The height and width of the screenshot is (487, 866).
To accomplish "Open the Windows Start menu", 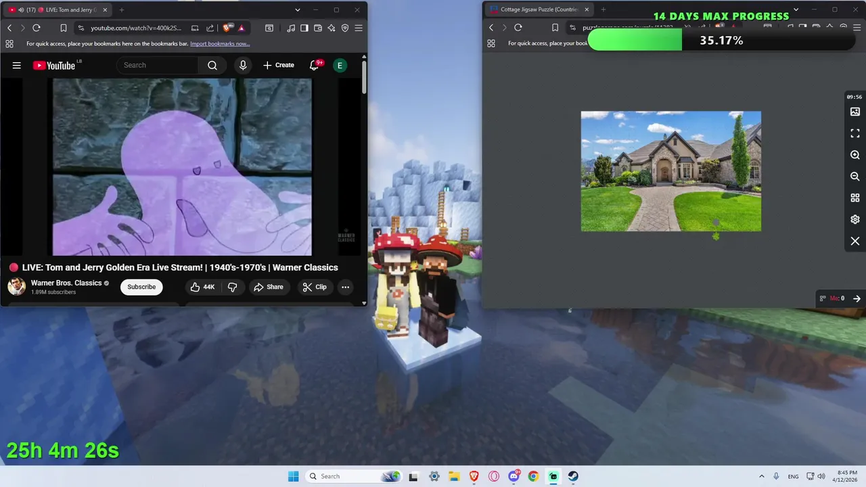I will [x=293, y=476].
